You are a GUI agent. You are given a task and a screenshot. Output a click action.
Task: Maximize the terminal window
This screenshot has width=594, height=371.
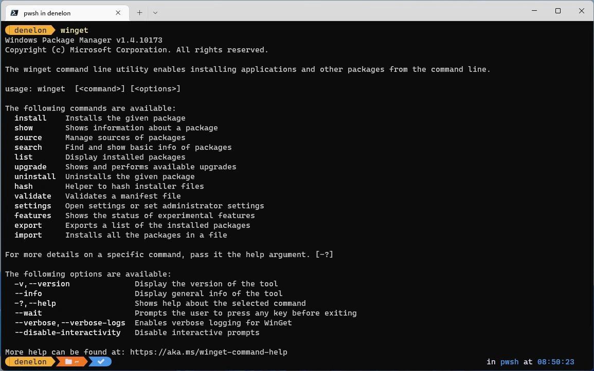pos(558,11)
